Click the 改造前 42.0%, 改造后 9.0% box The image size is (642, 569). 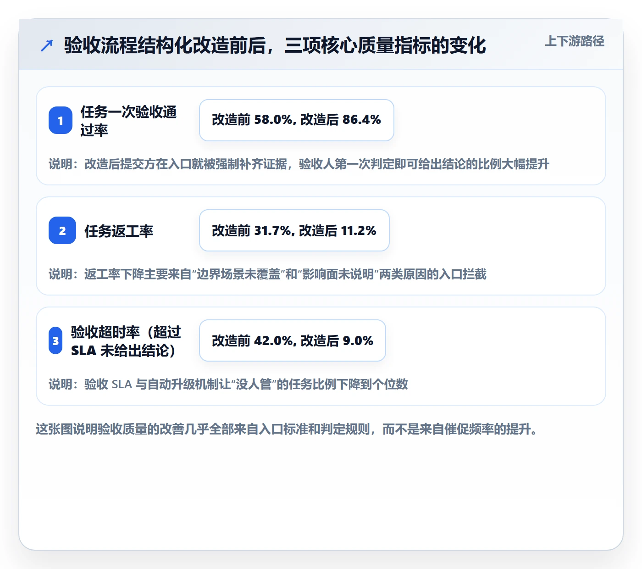(x=292, y=340)
